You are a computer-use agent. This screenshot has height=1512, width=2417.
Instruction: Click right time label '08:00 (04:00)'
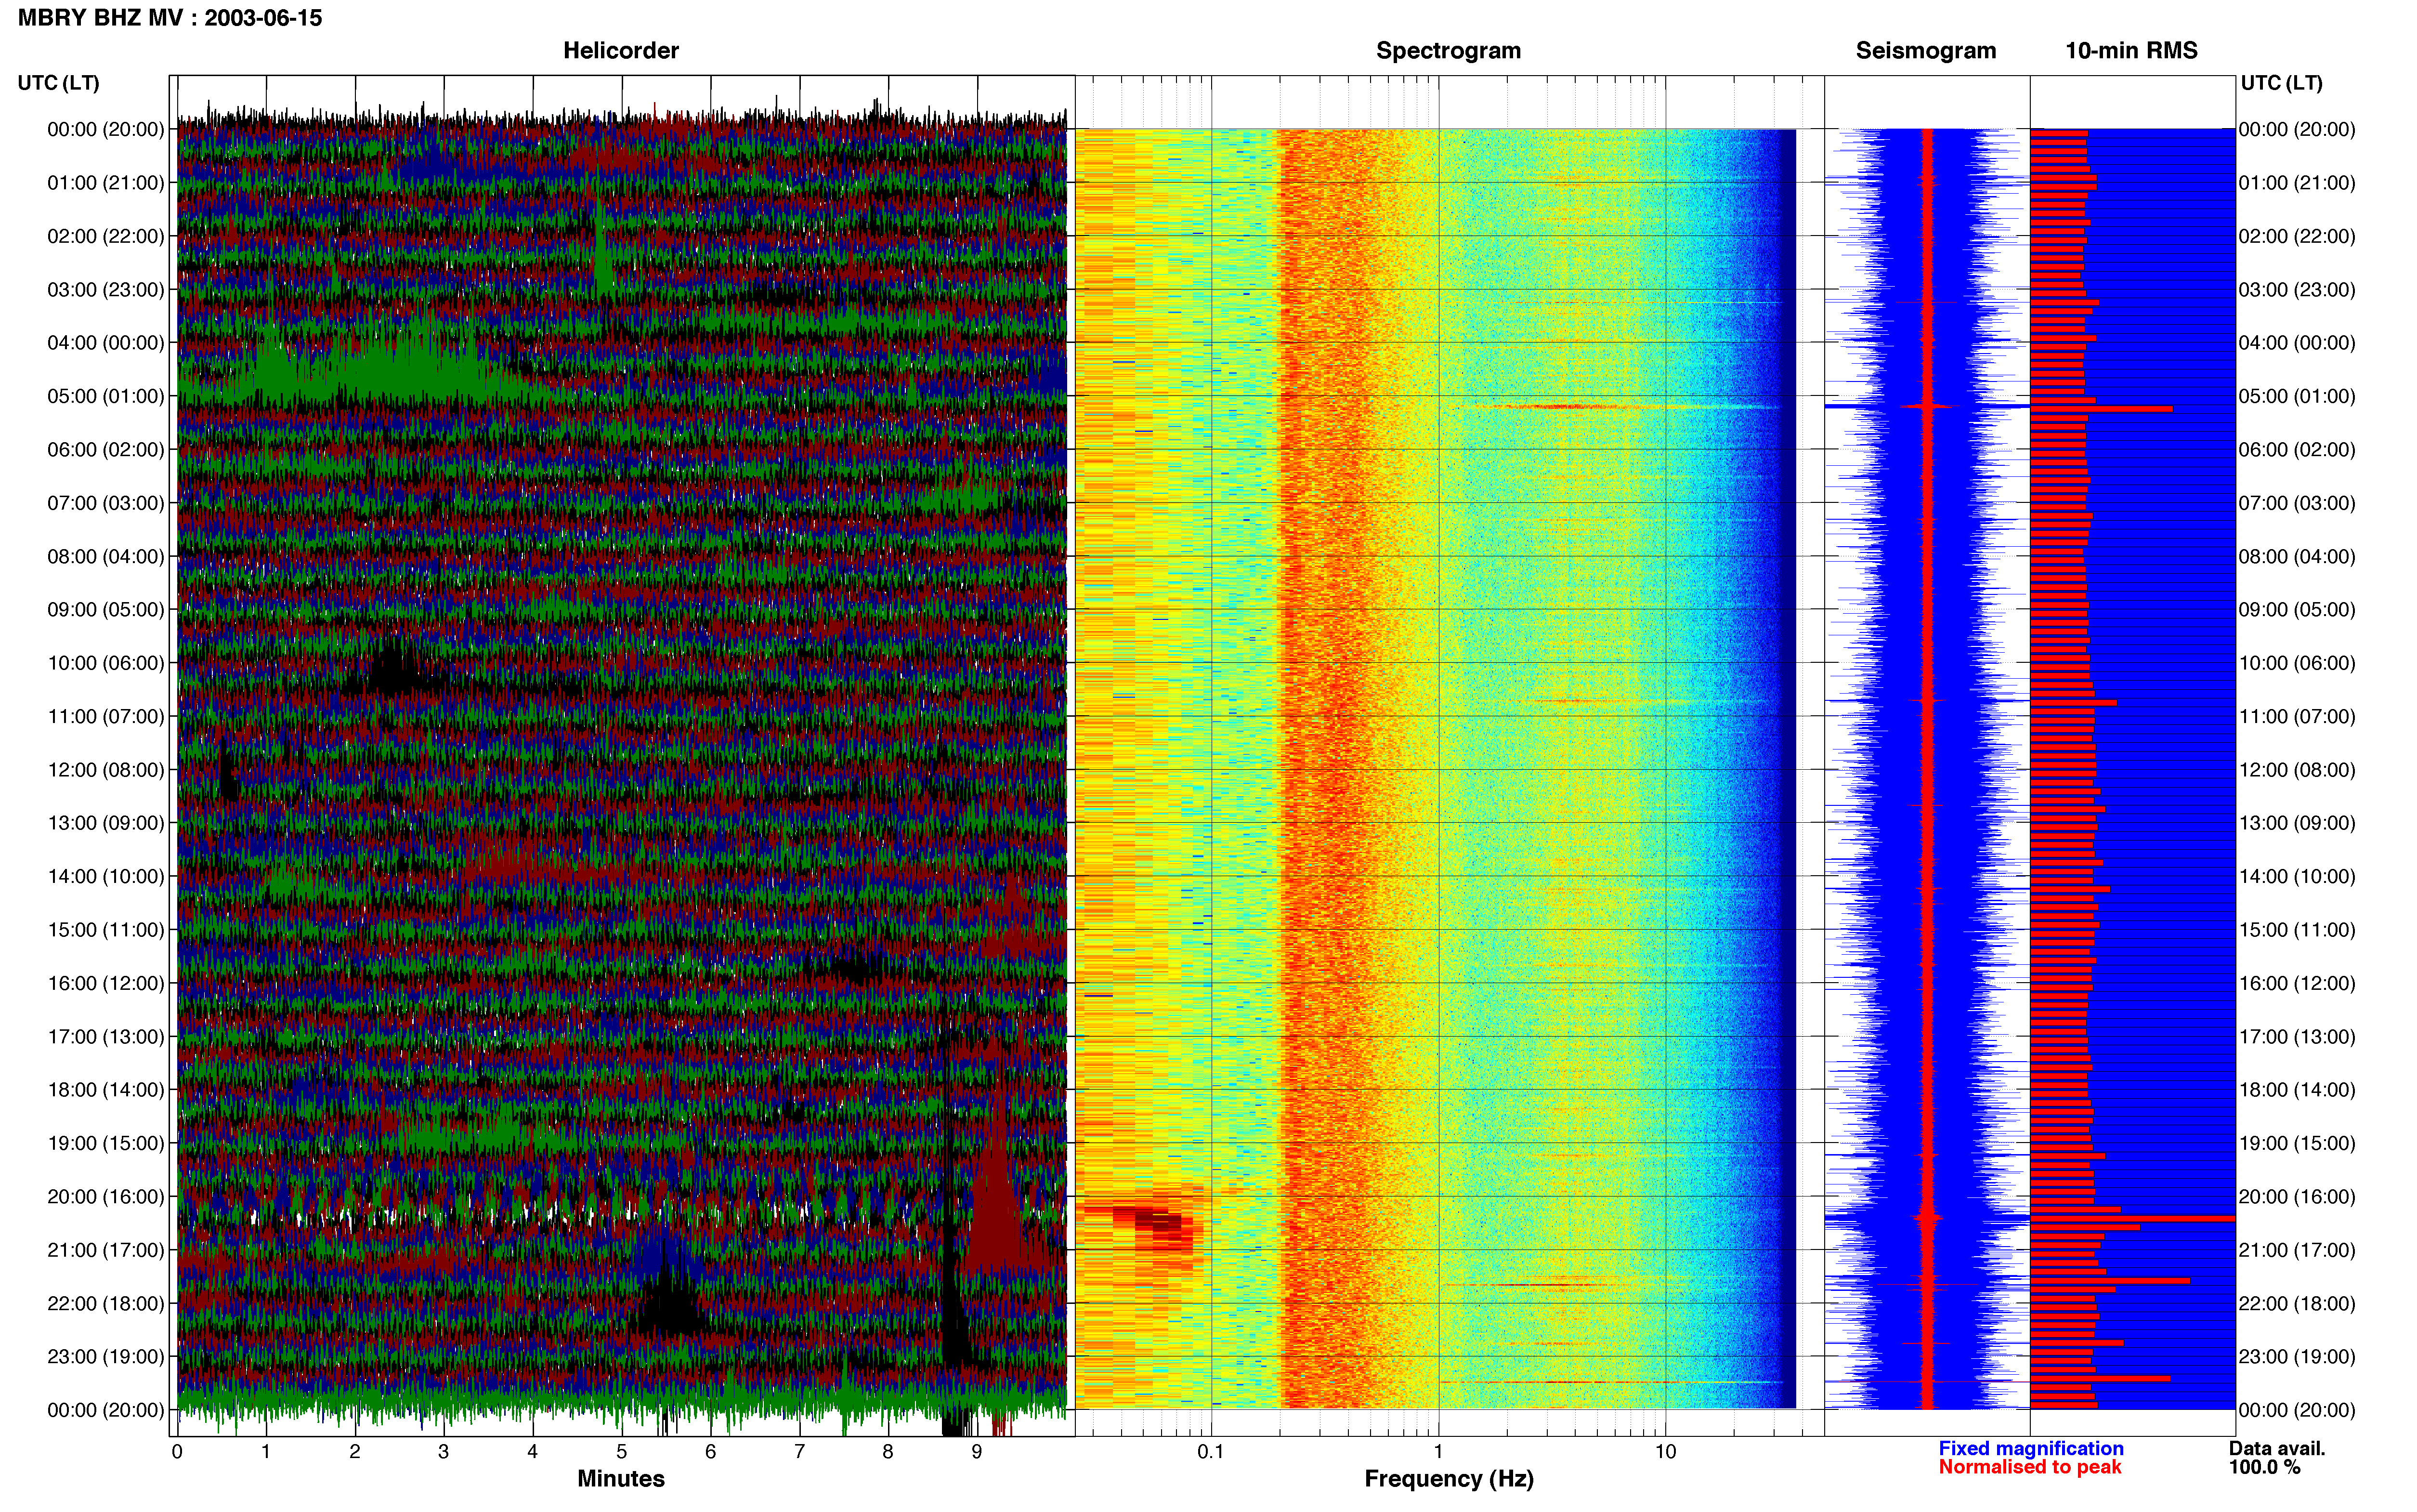point(2297,557)
